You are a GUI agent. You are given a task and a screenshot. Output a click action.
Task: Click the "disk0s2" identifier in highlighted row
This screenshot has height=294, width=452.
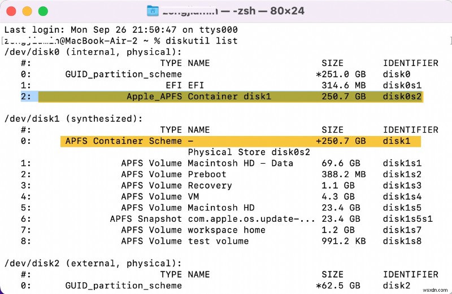click(402, 96)
